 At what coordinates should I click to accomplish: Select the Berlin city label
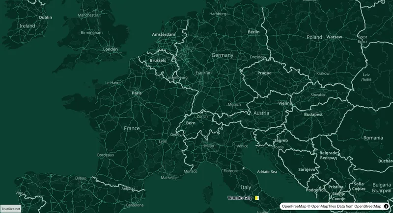[x=253, y=32]
